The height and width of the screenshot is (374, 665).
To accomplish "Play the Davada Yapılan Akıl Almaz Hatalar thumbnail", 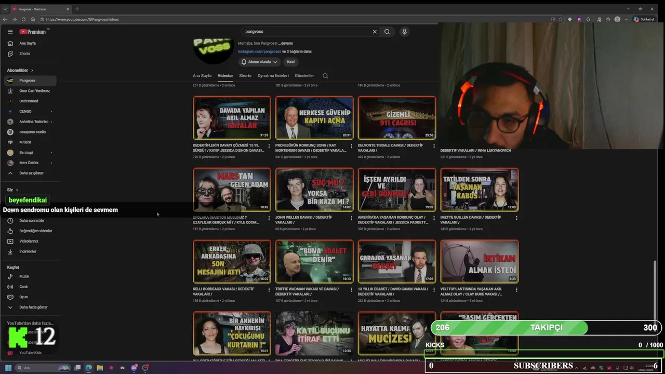I will coord(232,117).
